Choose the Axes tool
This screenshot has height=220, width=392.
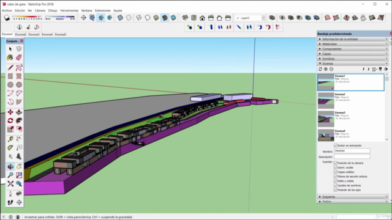(x=10, y=156)
